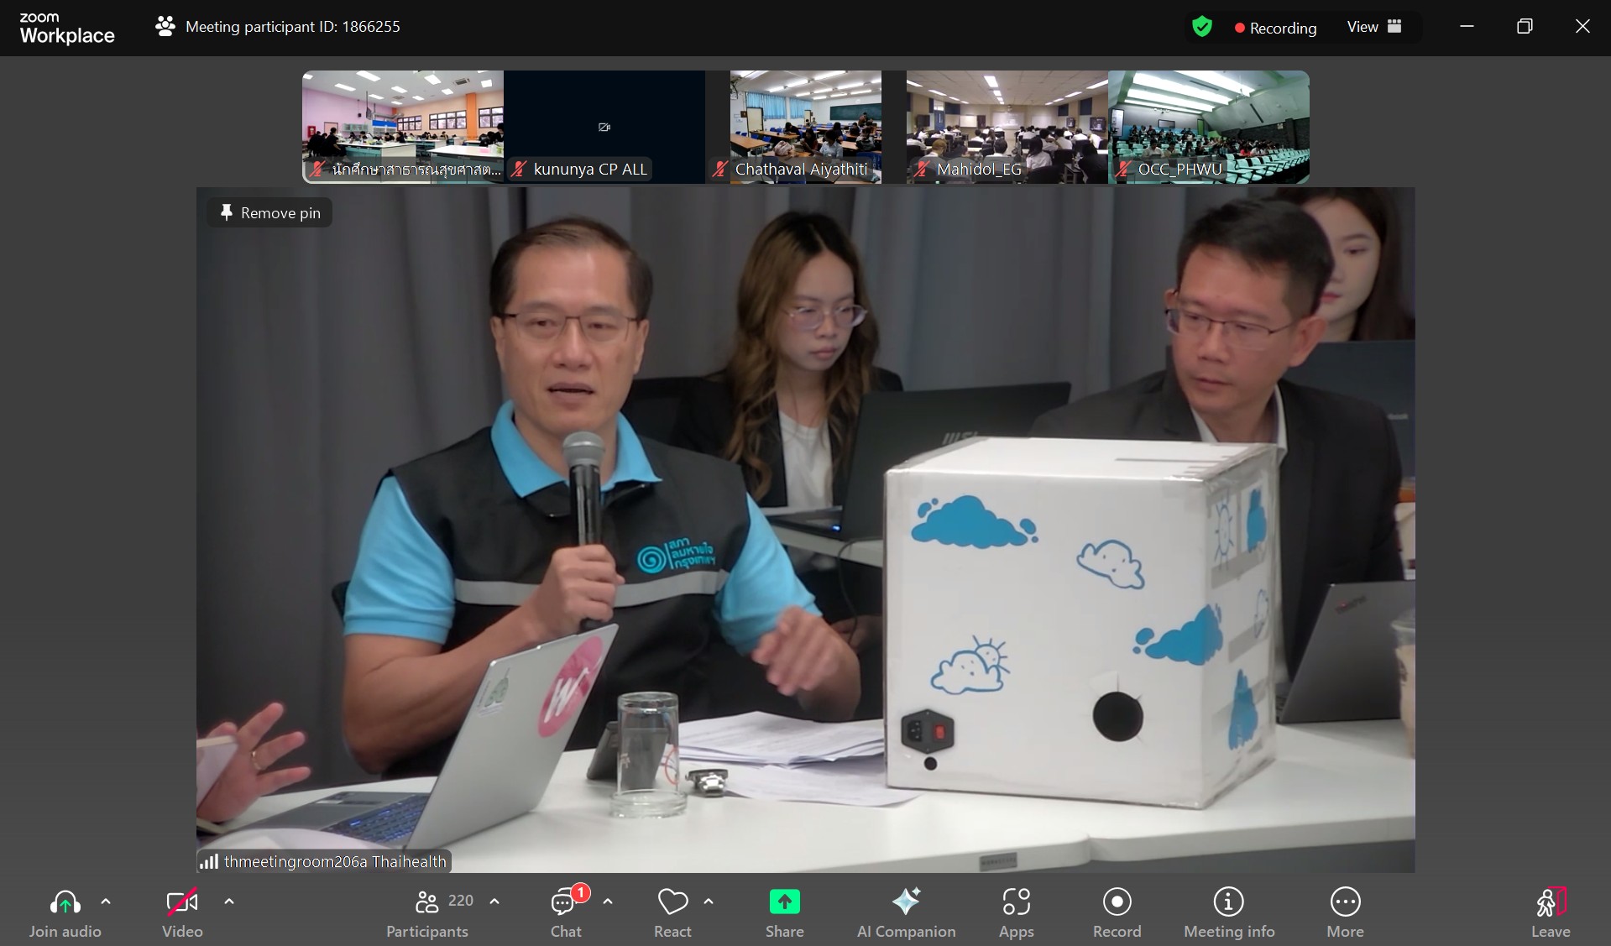Image resolution: width=1611 pixels, height=946 pixels.
Task: Open the Chat panel icon
Action: click(x=563, y=903)
